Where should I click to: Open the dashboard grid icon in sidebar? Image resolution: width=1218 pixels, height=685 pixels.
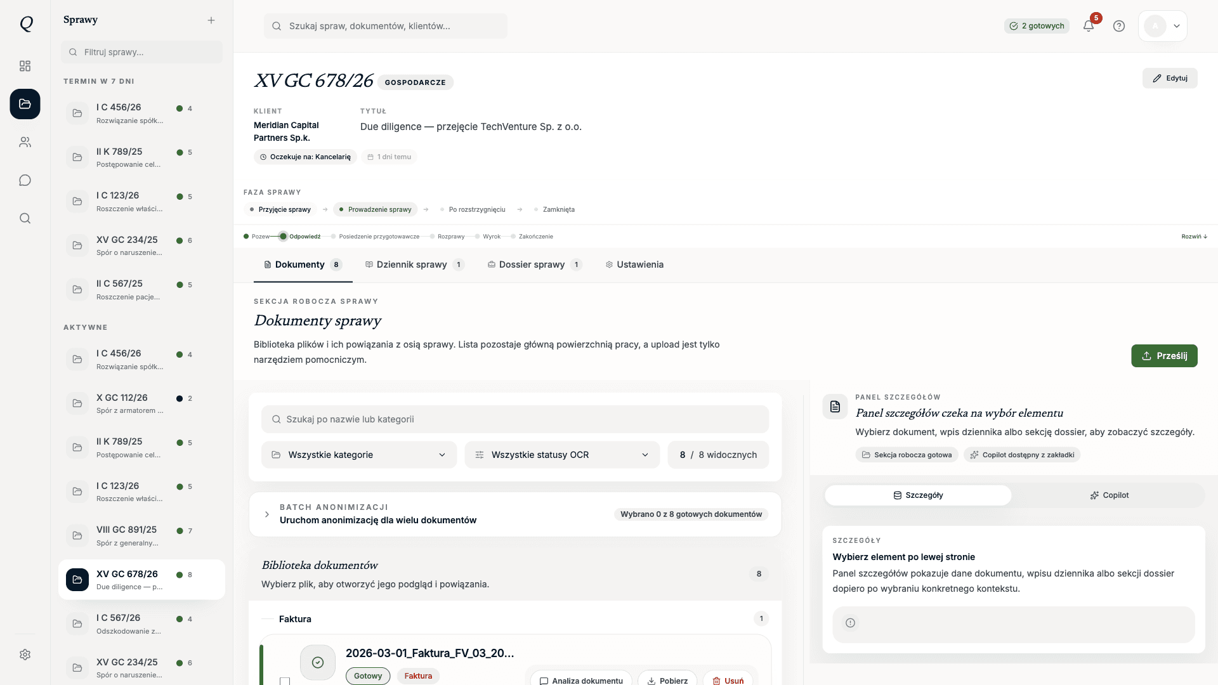[x=25, y=66]
